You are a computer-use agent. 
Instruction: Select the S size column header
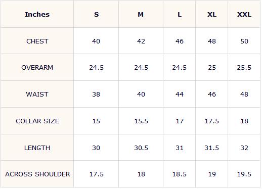coord(96,14)
